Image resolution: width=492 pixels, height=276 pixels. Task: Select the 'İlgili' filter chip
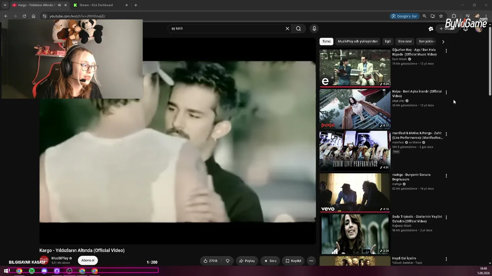[x=388, y=41]
